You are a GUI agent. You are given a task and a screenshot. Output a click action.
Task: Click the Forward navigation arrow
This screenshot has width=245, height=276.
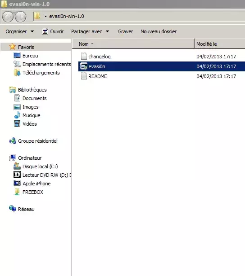coord(20,17)
